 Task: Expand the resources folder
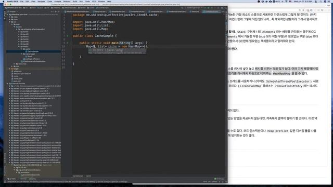tap(15, 64)
